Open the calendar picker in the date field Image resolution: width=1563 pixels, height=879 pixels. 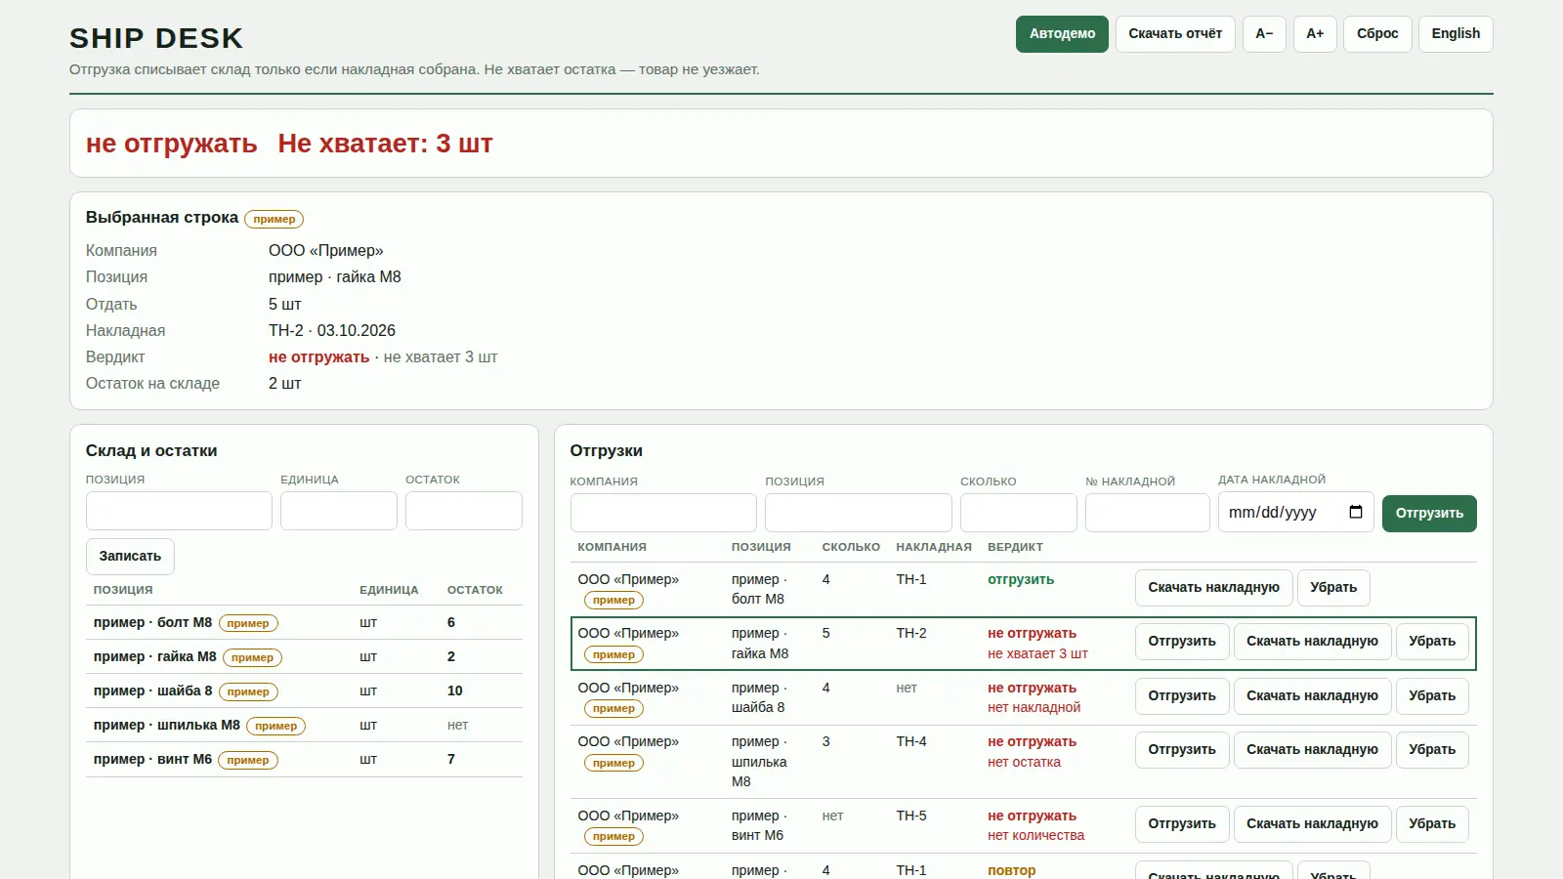coord(1355,512)
